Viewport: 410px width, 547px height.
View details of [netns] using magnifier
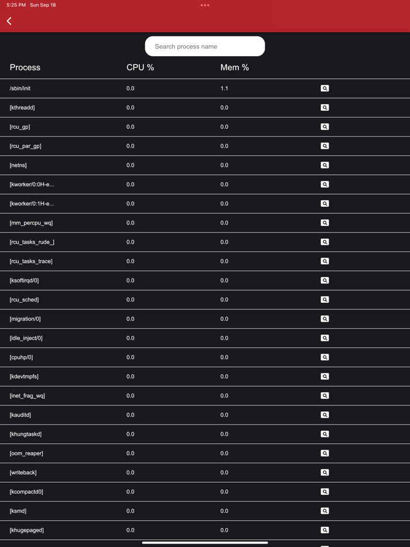324,165
